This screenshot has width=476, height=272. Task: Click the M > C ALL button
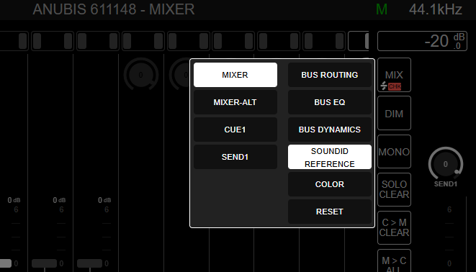(394, 261)
